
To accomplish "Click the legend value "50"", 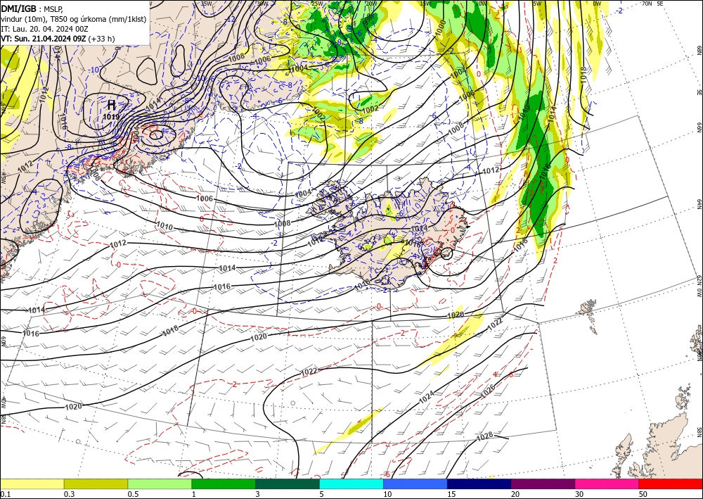I will 643,494.
